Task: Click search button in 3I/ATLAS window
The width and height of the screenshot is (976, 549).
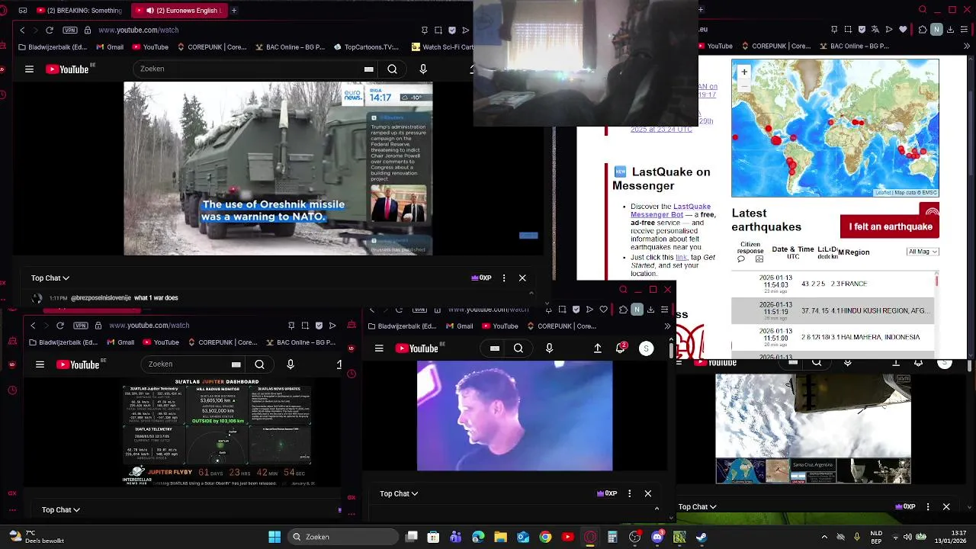Action: pos(259,364)
